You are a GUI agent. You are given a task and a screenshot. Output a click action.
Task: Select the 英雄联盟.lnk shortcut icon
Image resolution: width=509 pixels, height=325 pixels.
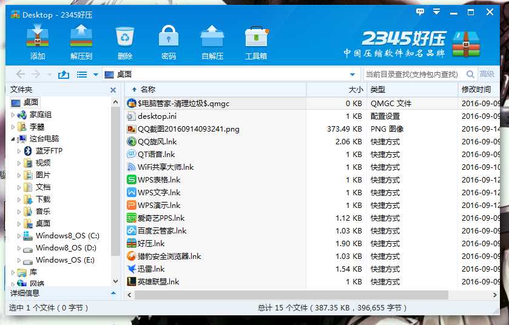tap(131, 281)
